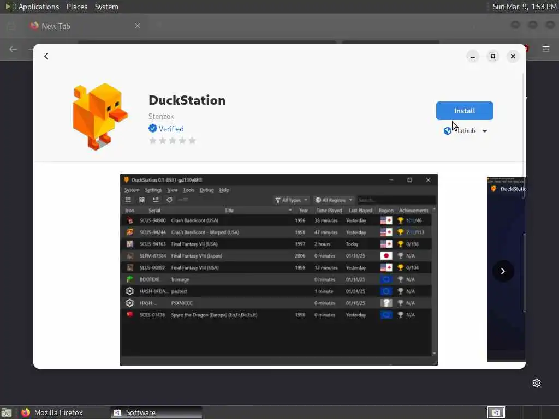Close the Firefox New Tab
Viewport: 559px width, 419px height.
(x=138, y=26)
